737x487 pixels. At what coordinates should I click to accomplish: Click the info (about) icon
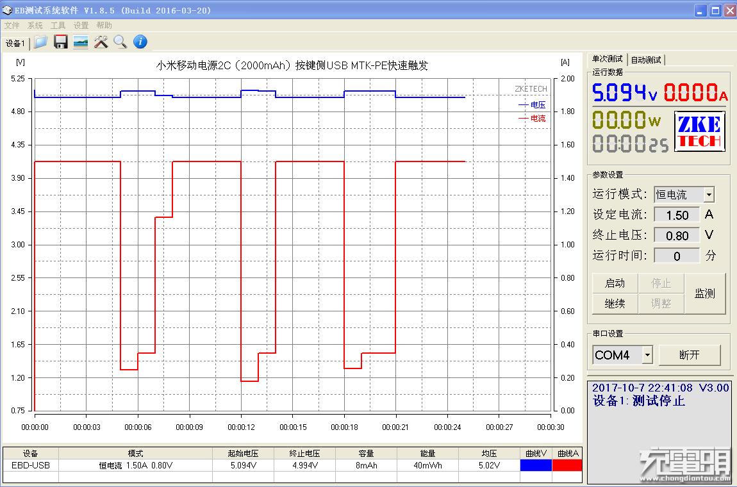point(140,41)
